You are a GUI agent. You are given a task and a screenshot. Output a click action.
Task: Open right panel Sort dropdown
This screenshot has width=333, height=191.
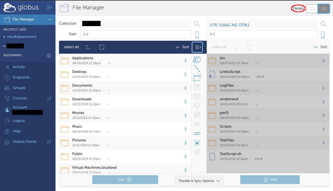(320, 47)
